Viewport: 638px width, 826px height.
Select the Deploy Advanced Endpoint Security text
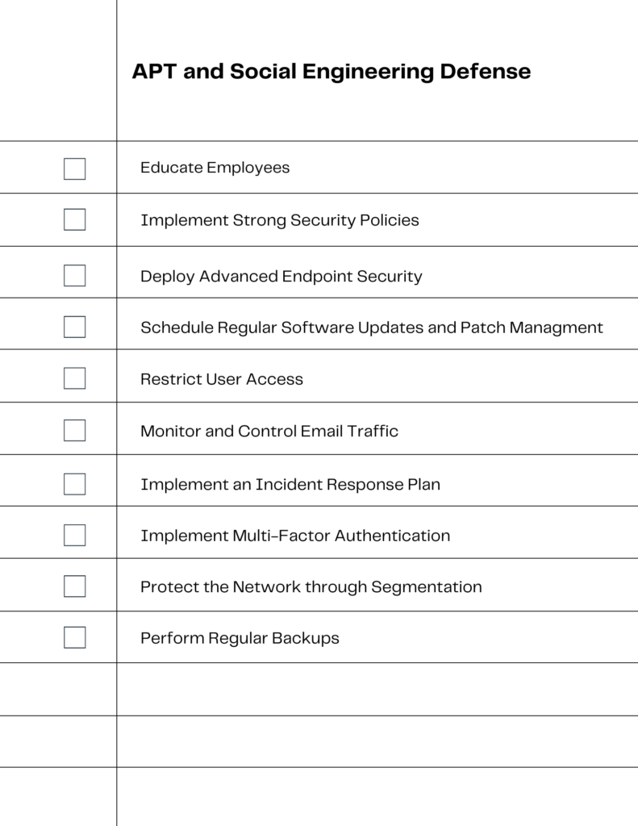[x=281, y=276]
